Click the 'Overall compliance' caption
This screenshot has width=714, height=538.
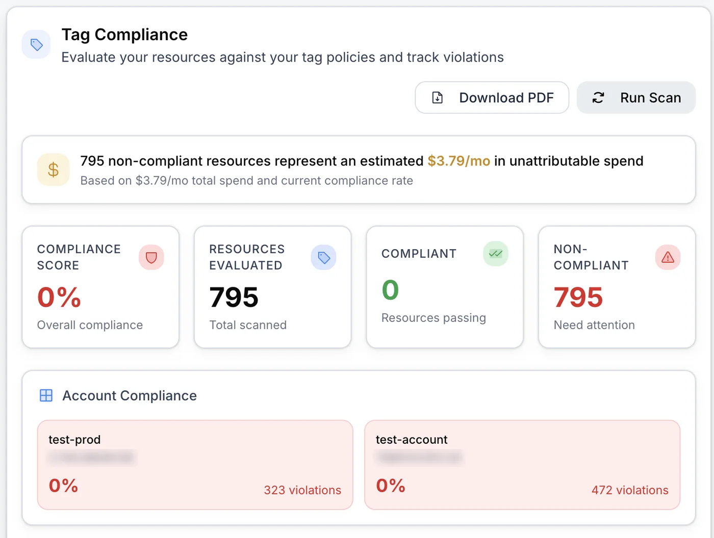[90, 325]
